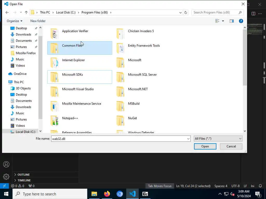This screenshot has width=266, height=199.
Task: Refresh the Program Files (x86) folder
Action: coord(186,12)
